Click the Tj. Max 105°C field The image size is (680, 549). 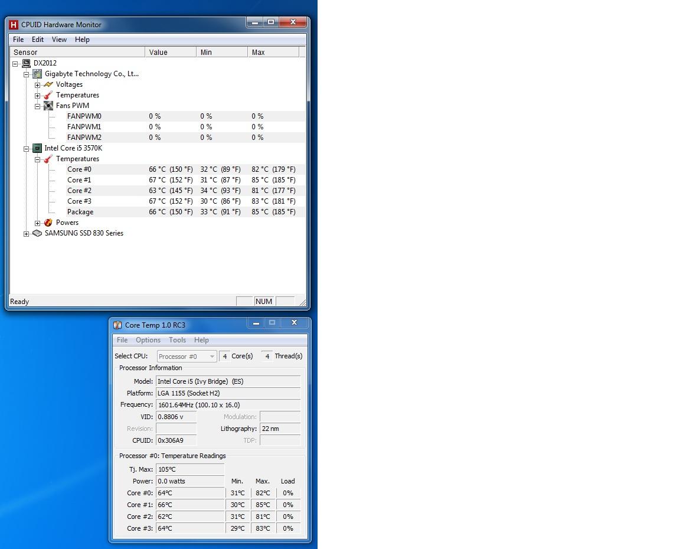tap(190, 470)
